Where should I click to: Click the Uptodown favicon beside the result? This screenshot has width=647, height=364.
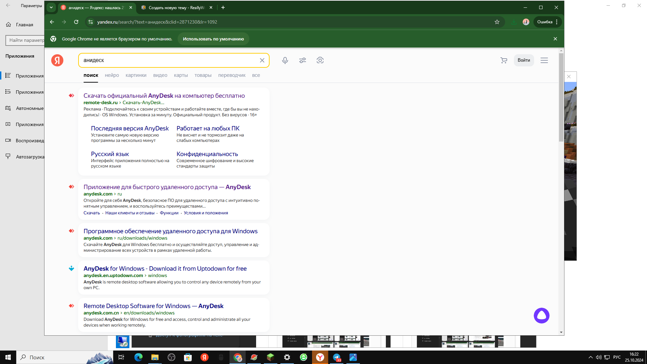click(x=71, y=269)
